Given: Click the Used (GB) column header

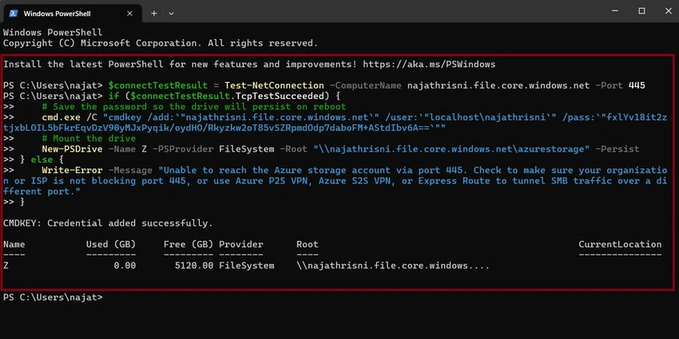Looking at the screenshot, I should tap(111, 244).
